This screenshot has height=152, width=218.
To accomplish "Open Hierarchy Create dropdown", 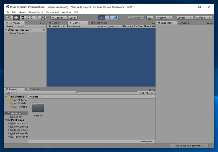I will 11,26.
